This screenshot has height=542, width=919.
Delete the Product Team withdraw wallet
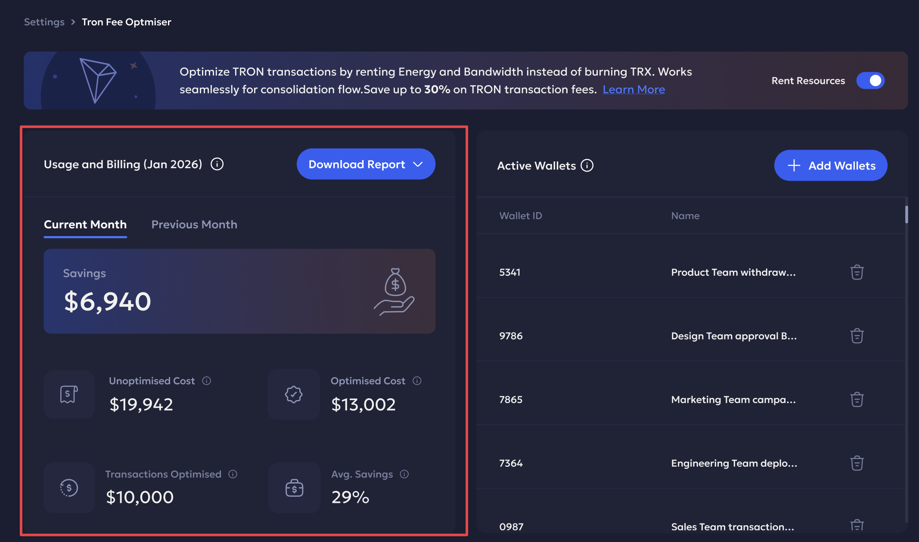(x=857, y=272)
